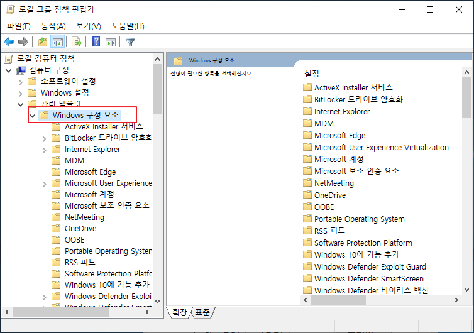Open the 파일(F) menu

[19, 26]
